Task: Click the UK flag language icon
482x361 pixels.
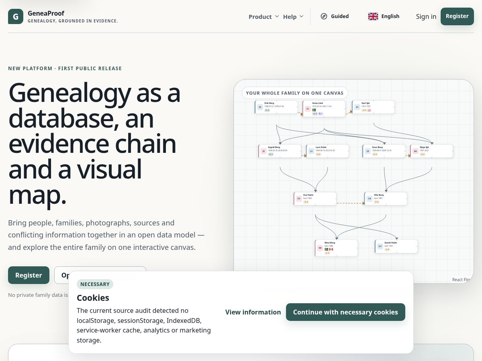Action: coord(373,16)
